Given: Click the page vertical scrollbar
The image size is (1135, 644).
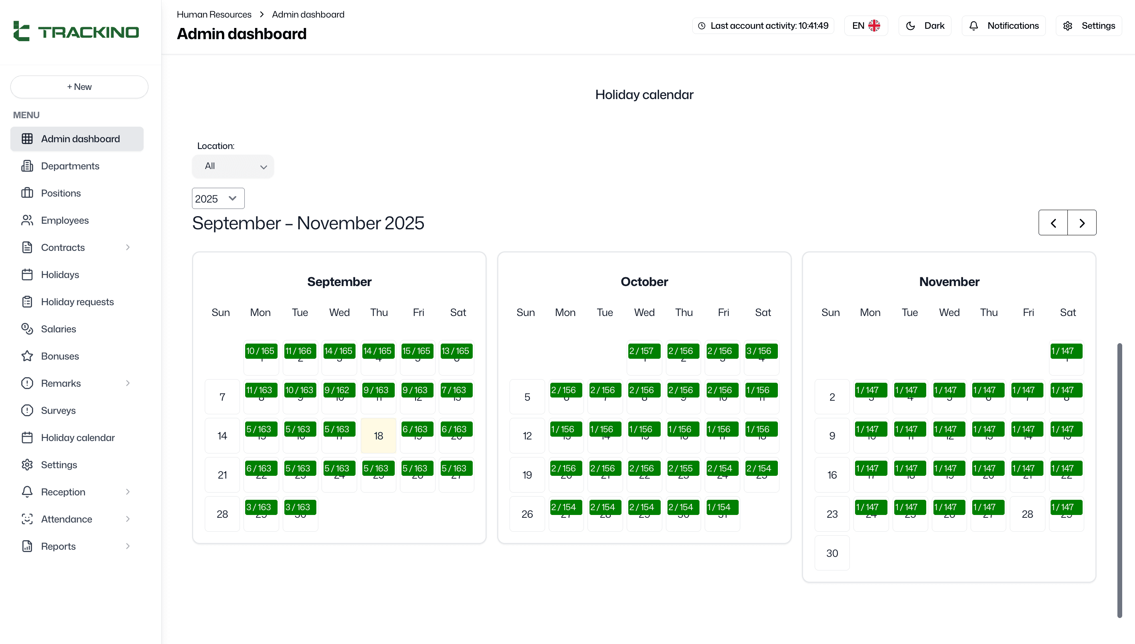Looking at the screenshot, I should coord(1119,480).
